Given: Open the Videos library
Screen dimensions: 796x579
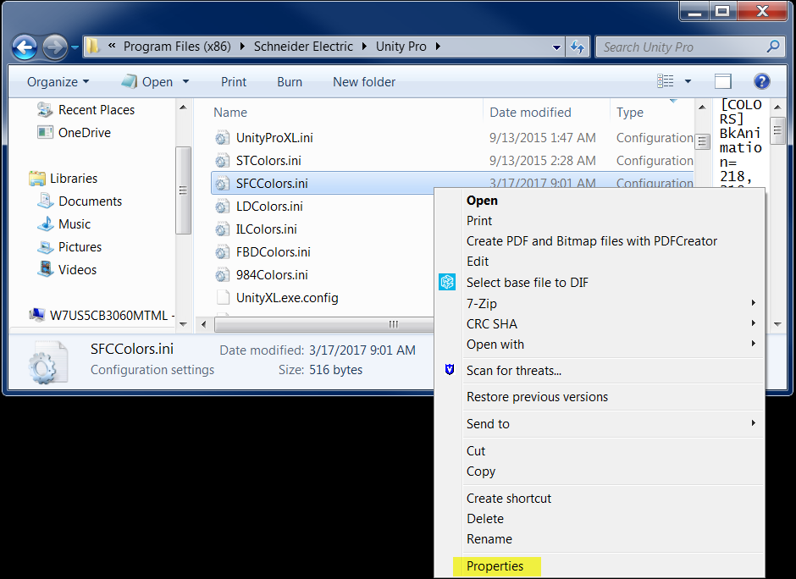Looking at the screenshot, I should (68, 270).
